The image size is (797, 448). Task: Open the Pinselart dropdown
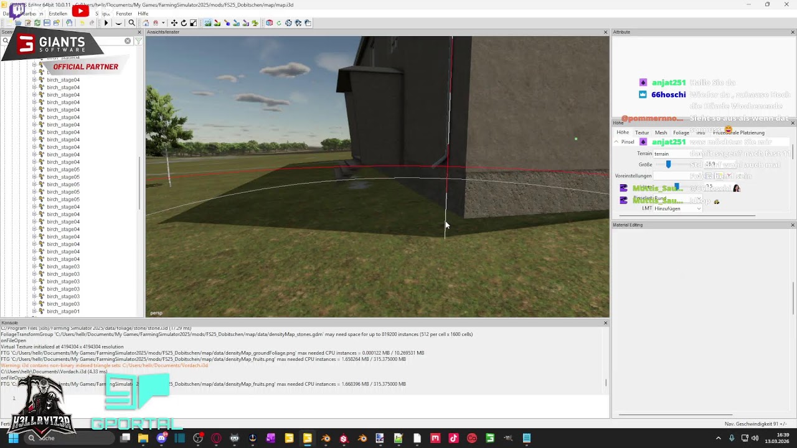click(x=677, y=198)
